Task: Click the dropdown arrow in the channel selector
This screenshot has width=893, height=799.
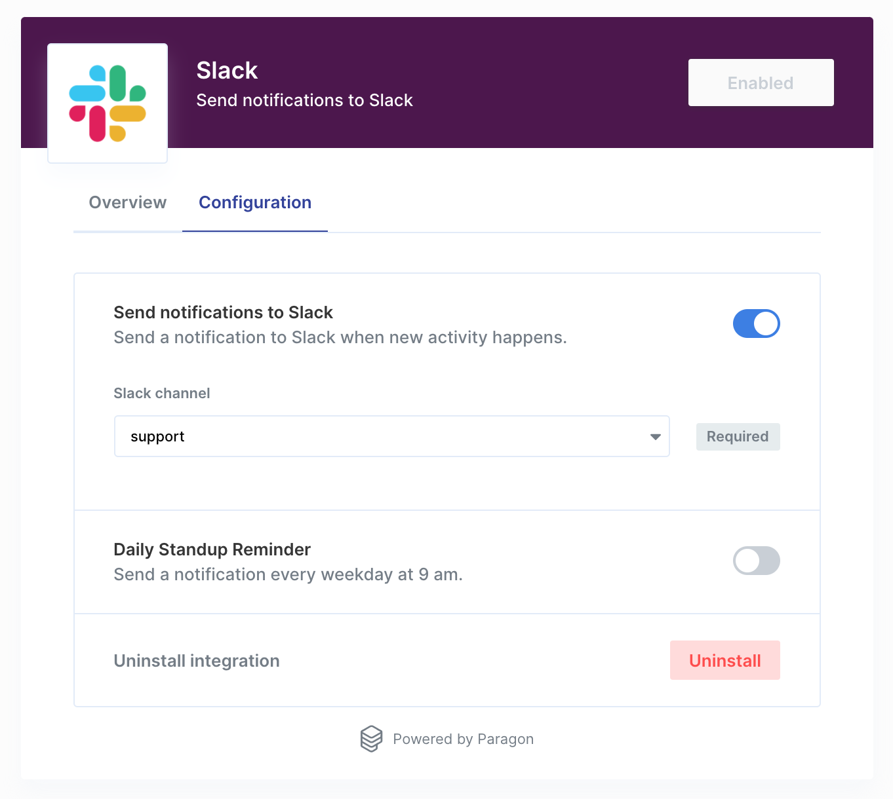Action: [x=655, y=437]
